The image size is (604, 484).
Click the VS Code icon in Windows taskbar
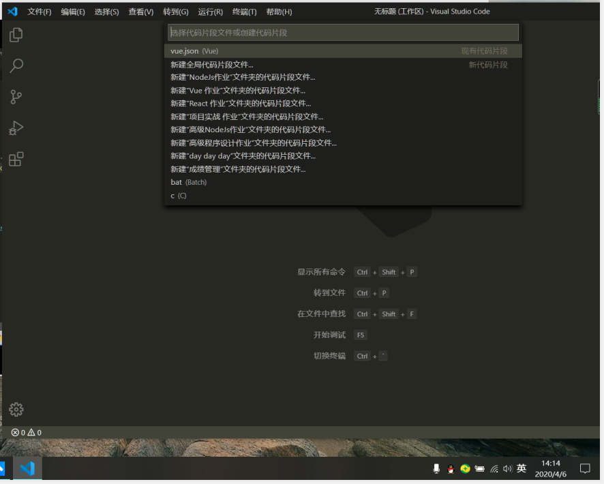[x=27, y=468]
